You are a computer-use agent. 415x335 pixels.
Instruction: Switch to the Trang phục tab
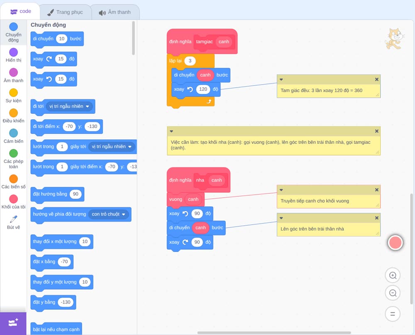(x=65, y=12)
